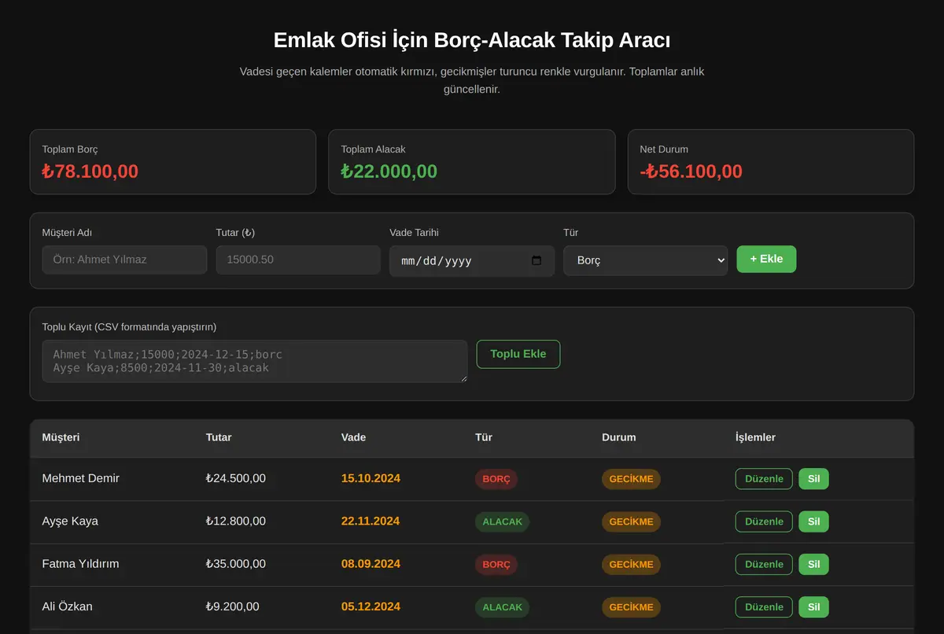Click the Durum column header
The image size is (944, 634).
pyautogui.click(x=619, y=437)
